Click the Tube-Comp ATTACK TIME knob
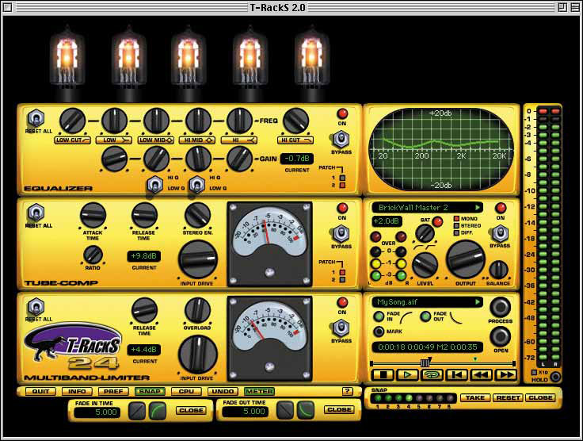This screenshot has width=583, height=441. [93, 216]
